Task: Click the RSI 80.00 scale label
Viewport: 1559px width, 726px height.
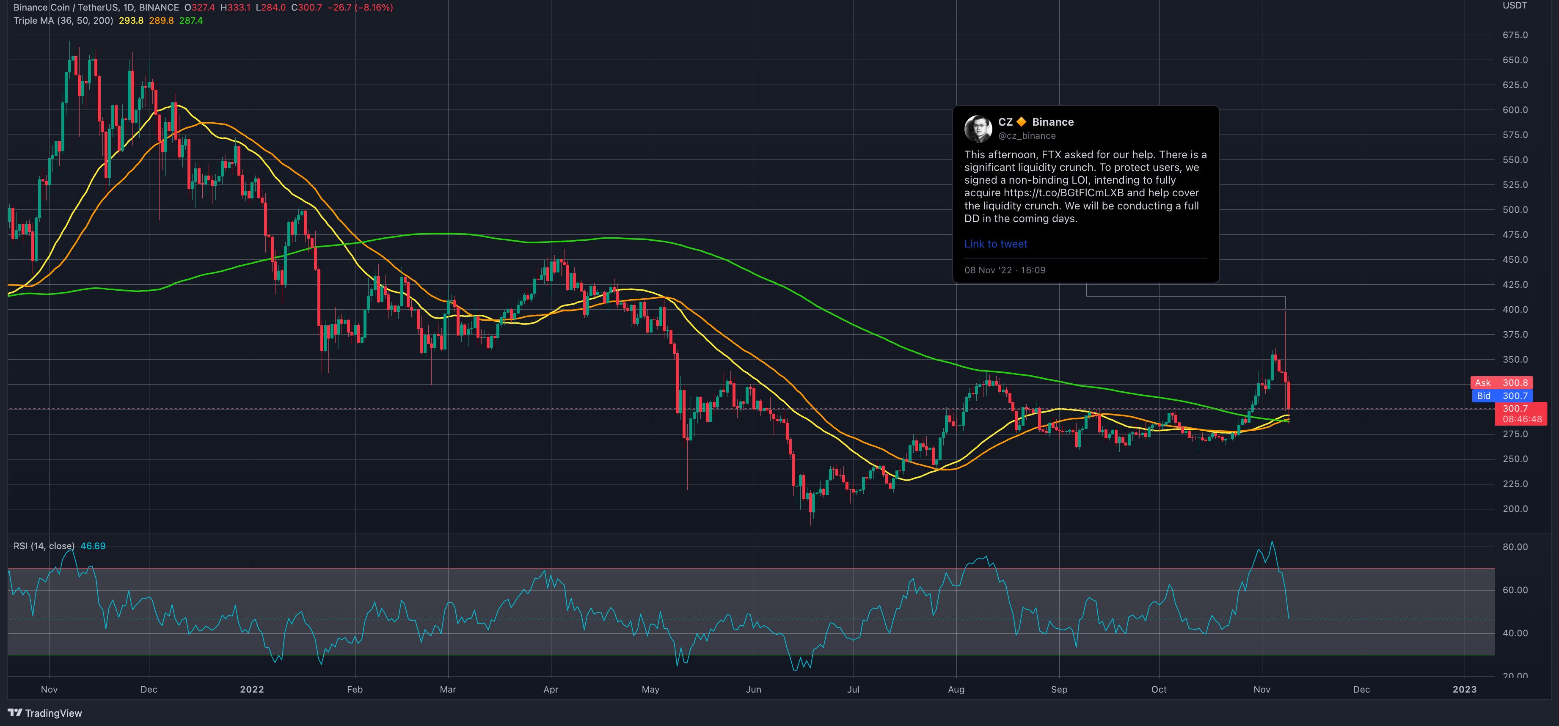Action: 1515,546
